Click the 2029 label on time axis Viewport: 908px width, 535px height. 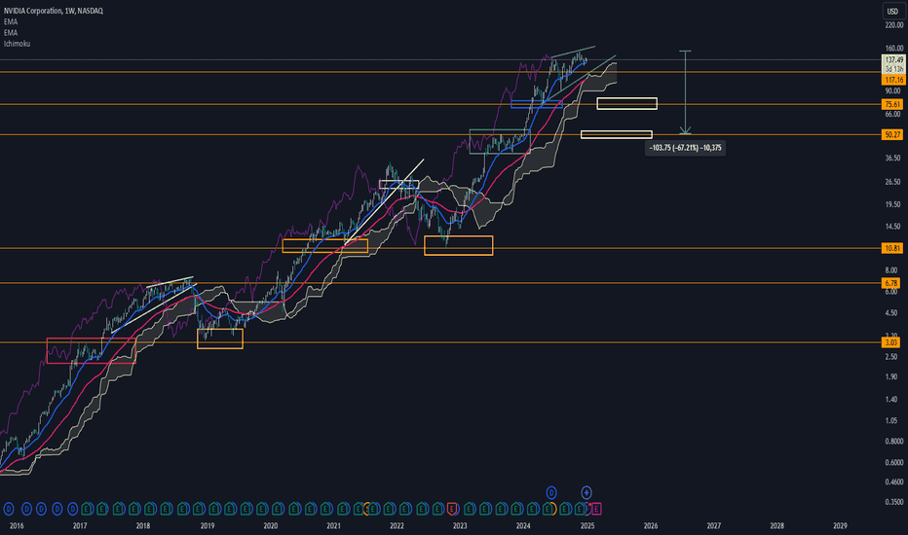pyautogui.click(x=840, y=525)
